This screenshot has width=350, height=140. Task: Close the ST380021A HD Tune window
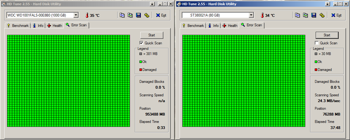(346, 4)
